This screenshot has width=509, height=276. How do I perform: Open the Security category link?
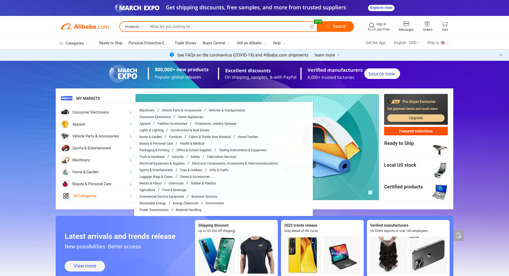[178, 157]
